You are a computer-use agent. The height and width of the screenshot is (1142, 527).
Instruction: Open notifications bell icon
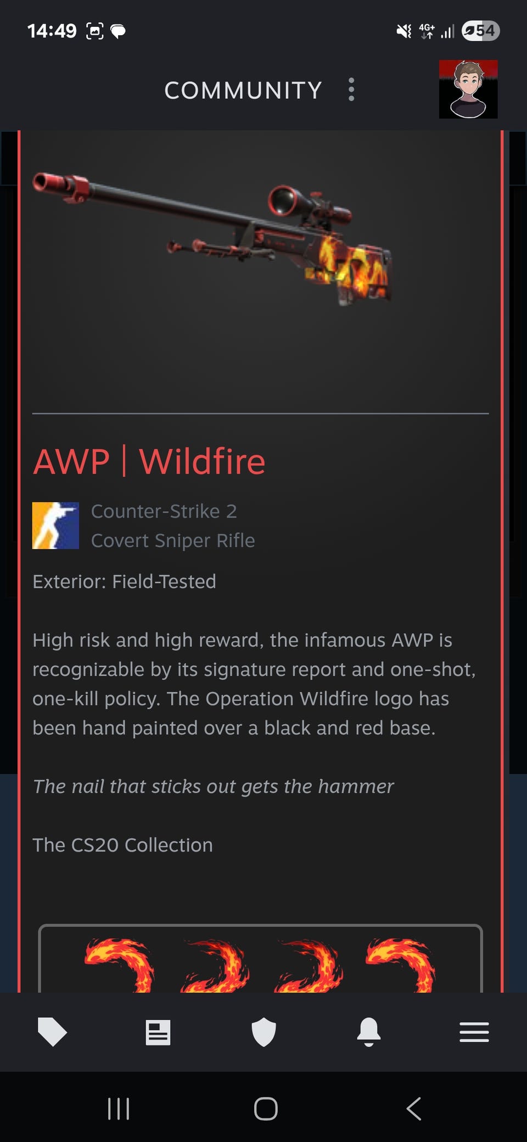point(369,1032)
